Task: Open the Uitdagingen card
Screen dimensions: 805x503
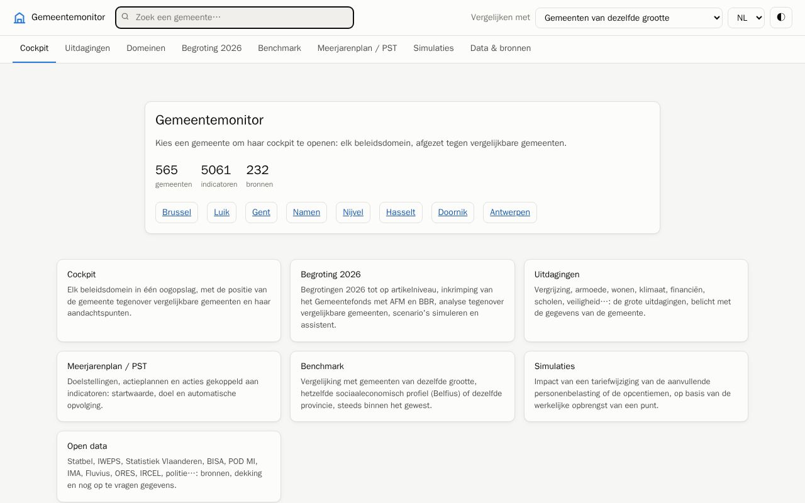Action: (636, 301)
